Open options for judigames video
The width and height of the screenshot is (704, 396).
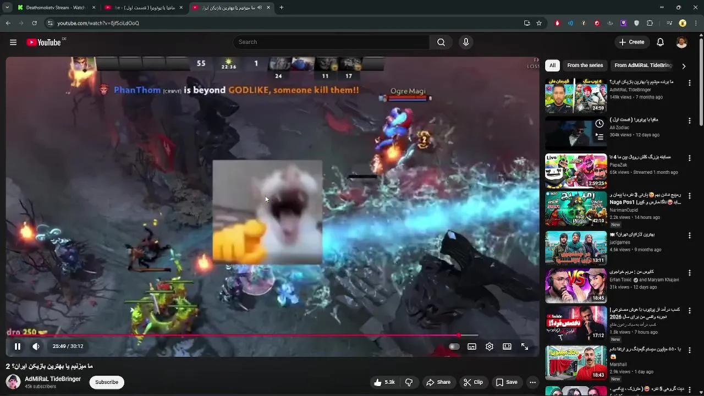click(690, 235)
